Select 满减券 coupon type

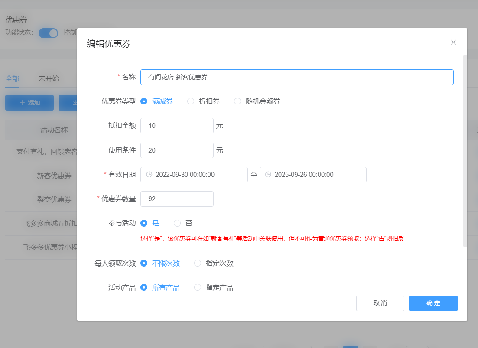pos(157,101)
